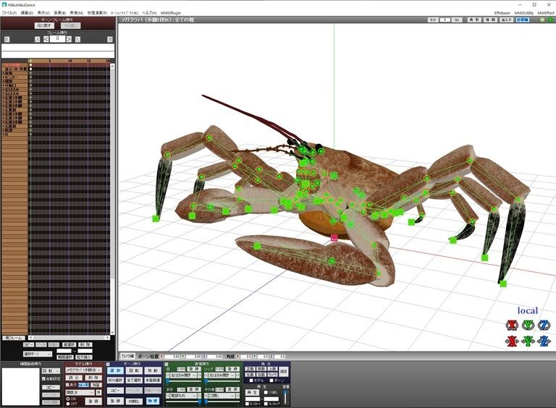This screenshot has width=556, height=408.
Task: Open the 表示(V) menu
Action: tap(43, 13)
